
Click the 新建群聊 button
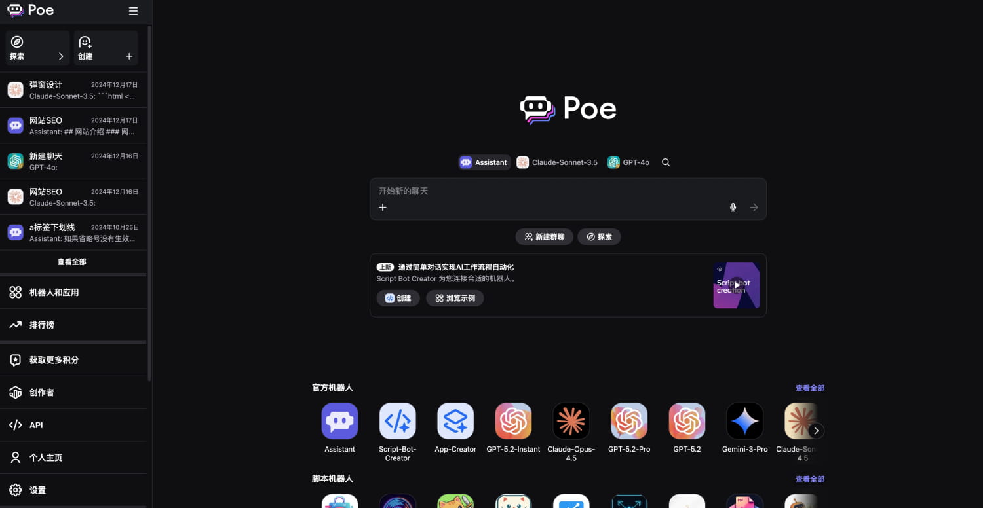click(x=544, y=236)
